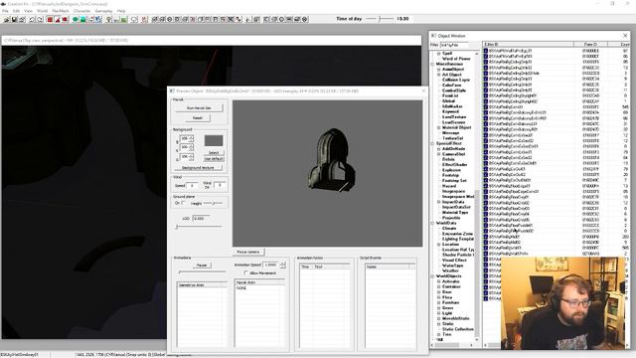Click the teal square toolbar icon
The height and width of the screenshot is (358, 636).
click(x=83, y=19)
